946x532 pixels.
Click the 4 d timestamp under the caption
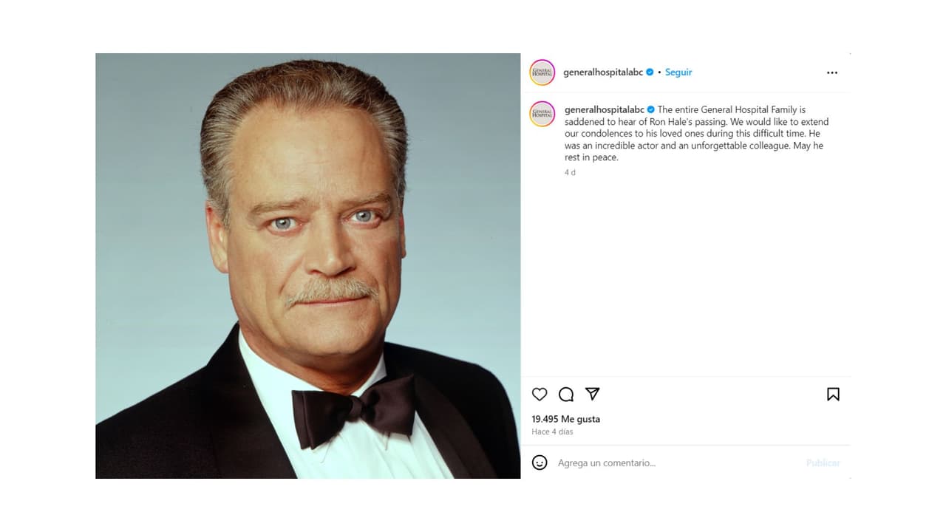569,172
